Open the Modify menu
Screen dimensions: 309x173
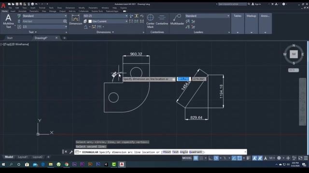82,8
